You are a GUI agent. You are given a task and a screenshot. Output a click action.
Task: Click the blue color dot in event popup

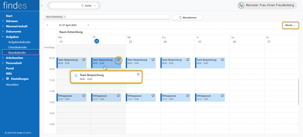coord(76,76)
